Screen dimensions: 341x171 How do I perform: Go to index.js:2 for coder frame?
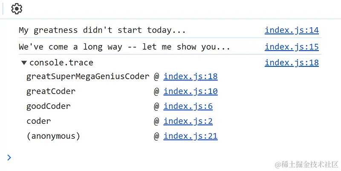(x=188, y=121)
